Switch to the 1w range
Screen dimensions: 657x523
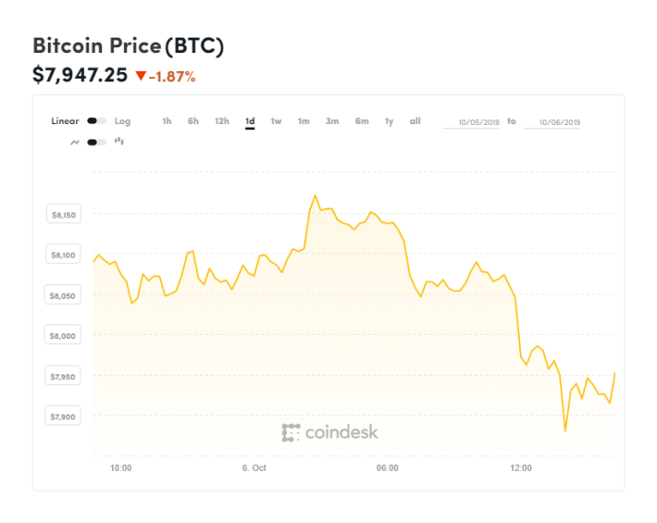(276, 121)
